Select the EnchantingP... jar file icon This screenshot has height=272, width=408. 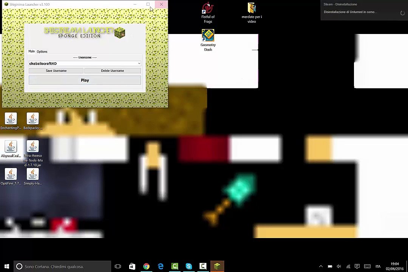point(11,121)
